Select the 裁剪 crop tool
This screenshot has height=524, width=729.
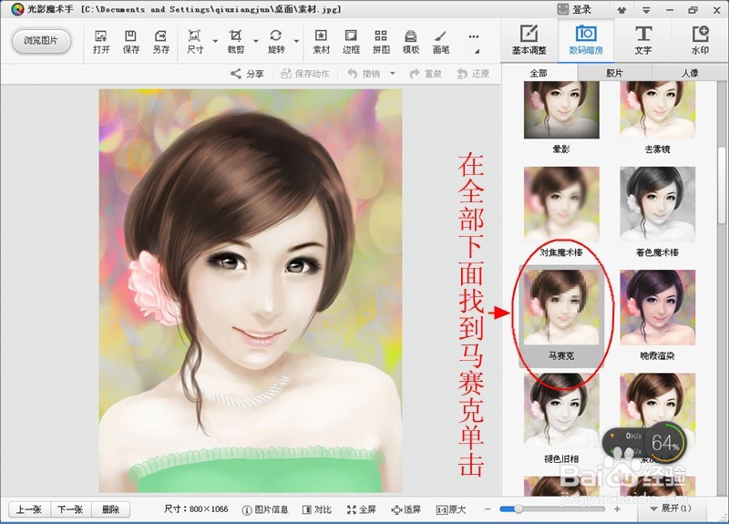click(236, 42)
